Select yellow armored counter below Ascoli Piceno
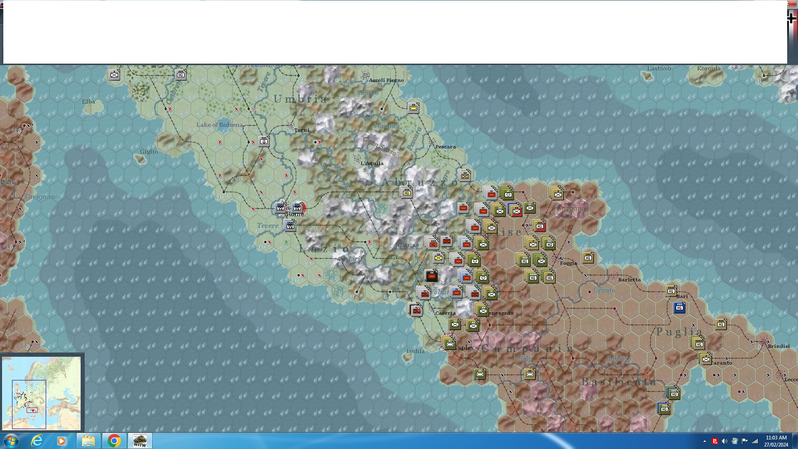 tap(414, 109)
